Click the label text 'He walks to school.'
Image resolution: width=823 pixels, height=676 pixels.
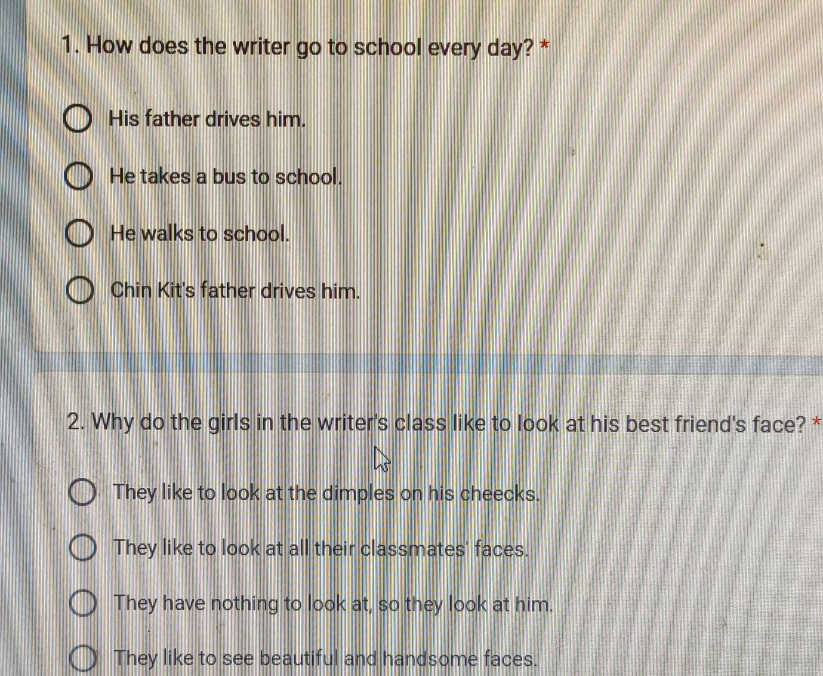pyautogui.click(x=201, y=233)
